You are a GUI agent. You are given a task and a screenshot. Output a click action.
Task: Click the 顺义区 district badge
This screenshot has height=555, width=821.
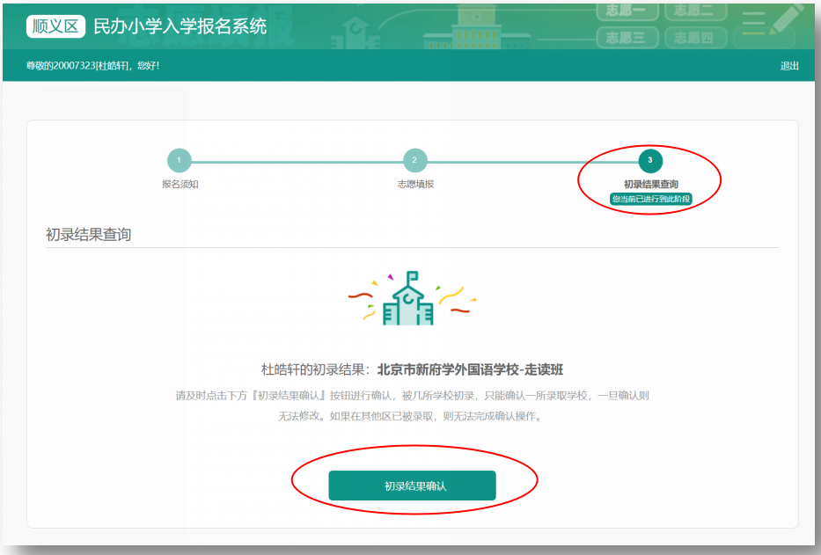pos(55,26)
